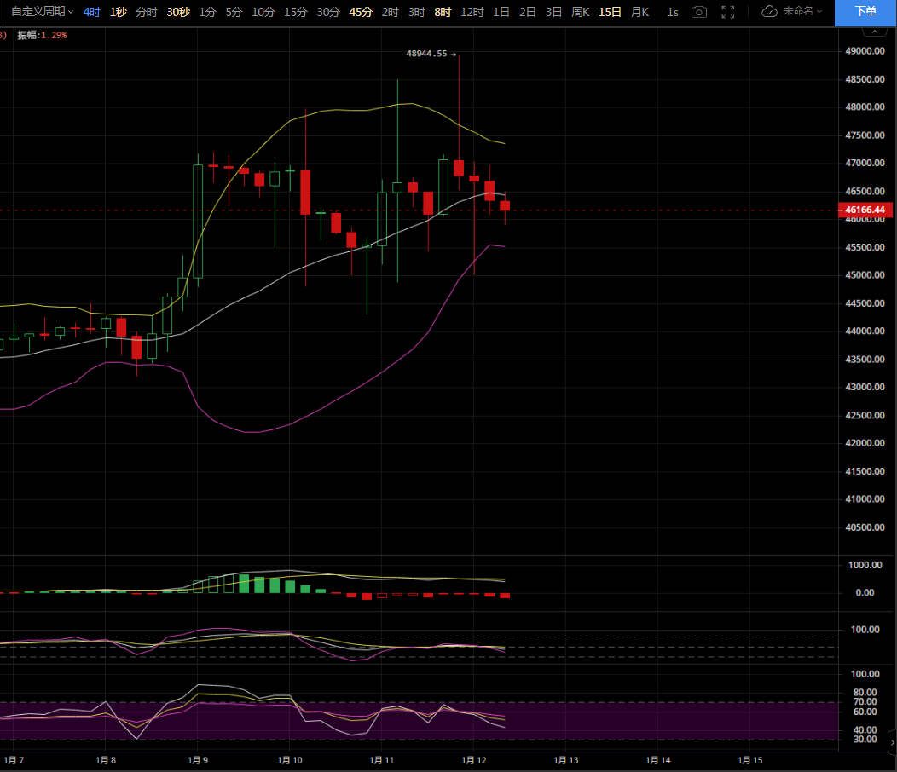
Task: Open the 未命名 layout dropdown
Action: 802,11
